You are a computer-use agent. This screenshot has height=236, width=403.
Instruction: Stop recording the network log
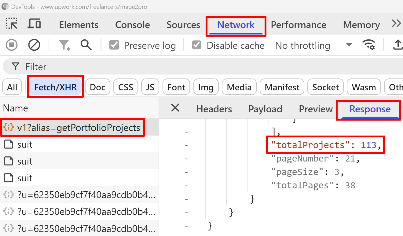tap(12, 45)
